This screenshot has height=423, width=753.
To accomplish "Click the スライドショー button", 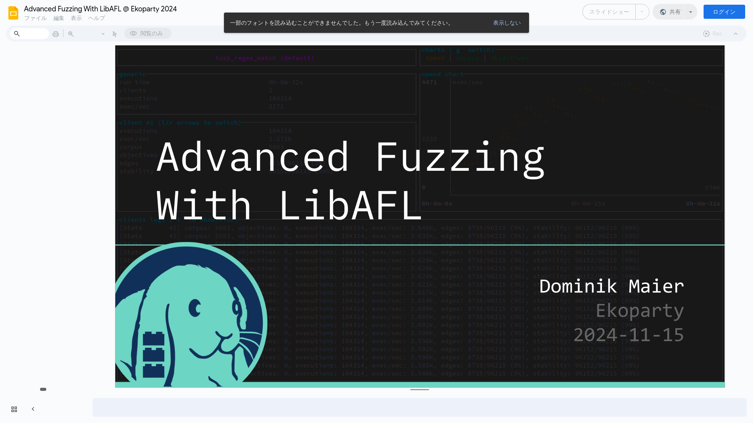I will (609, 12).
